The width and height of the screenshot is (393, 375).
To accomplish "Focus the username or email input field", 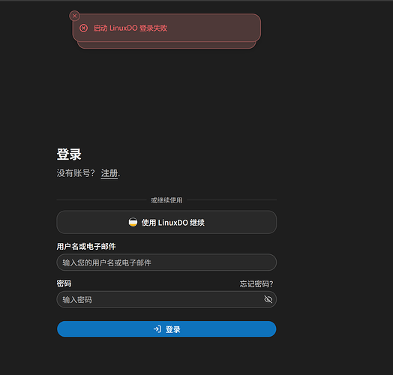I will pos(166,262).
